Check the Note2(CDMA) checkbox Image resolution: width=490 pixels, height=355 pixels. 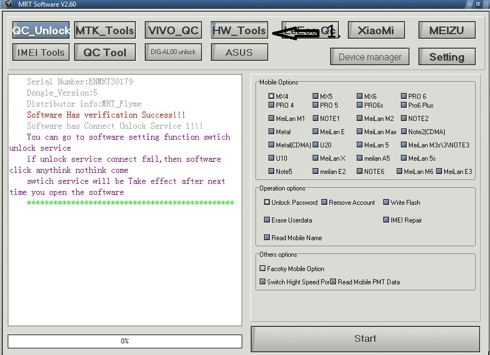[404, 131]
